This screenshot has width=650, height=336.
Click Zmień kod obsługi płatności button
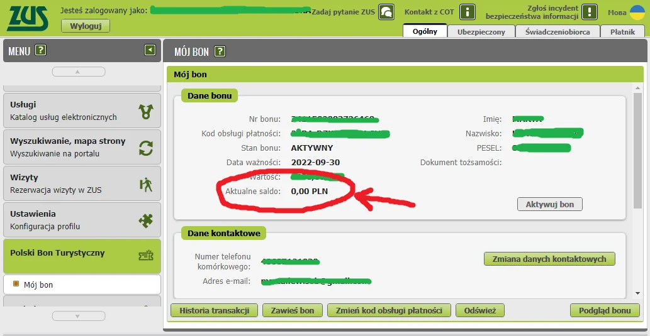coord(389,310)
